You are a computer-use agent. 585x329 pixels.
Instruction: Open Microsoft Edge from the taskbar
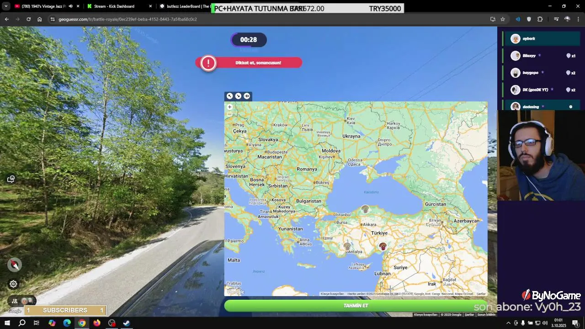pos(67,323)
